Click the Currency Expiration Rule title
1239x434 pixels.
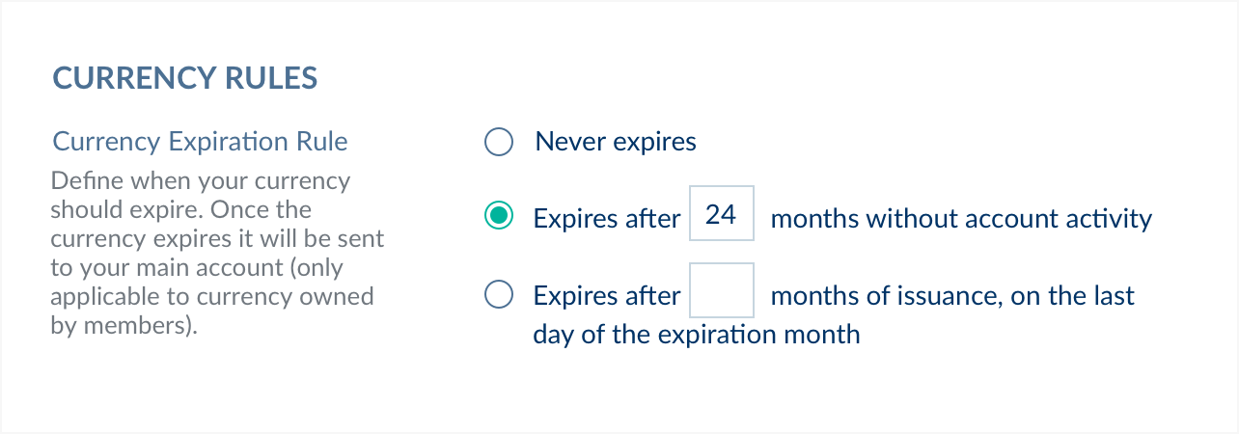click(200, 142)
